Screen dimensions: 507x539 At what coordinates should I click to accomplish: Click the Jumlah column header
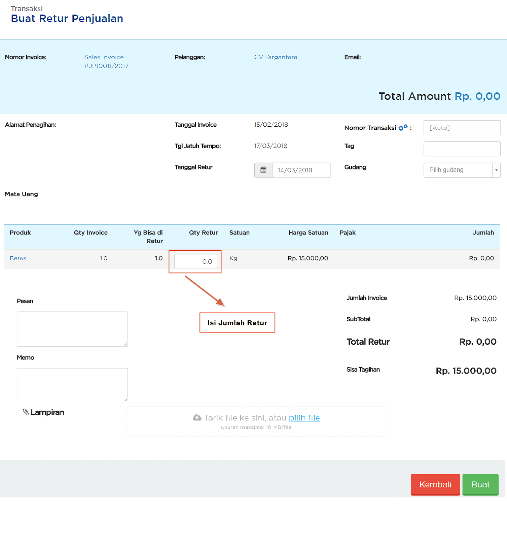pos(483,233)
